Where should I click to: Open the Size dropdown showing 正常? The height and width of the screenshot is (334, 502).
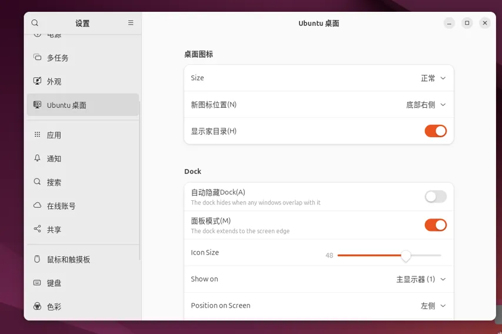click(433, 78)
